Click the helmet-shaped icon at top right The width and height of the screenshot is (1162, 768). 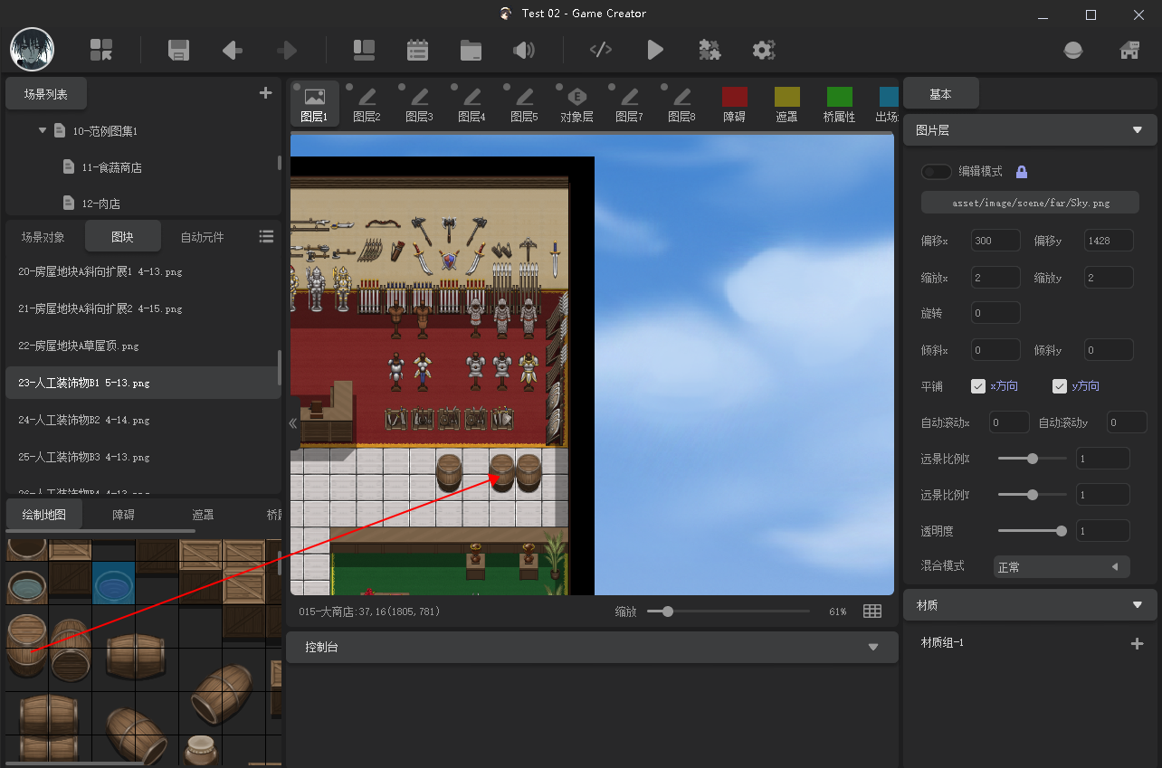point(1073,51)
